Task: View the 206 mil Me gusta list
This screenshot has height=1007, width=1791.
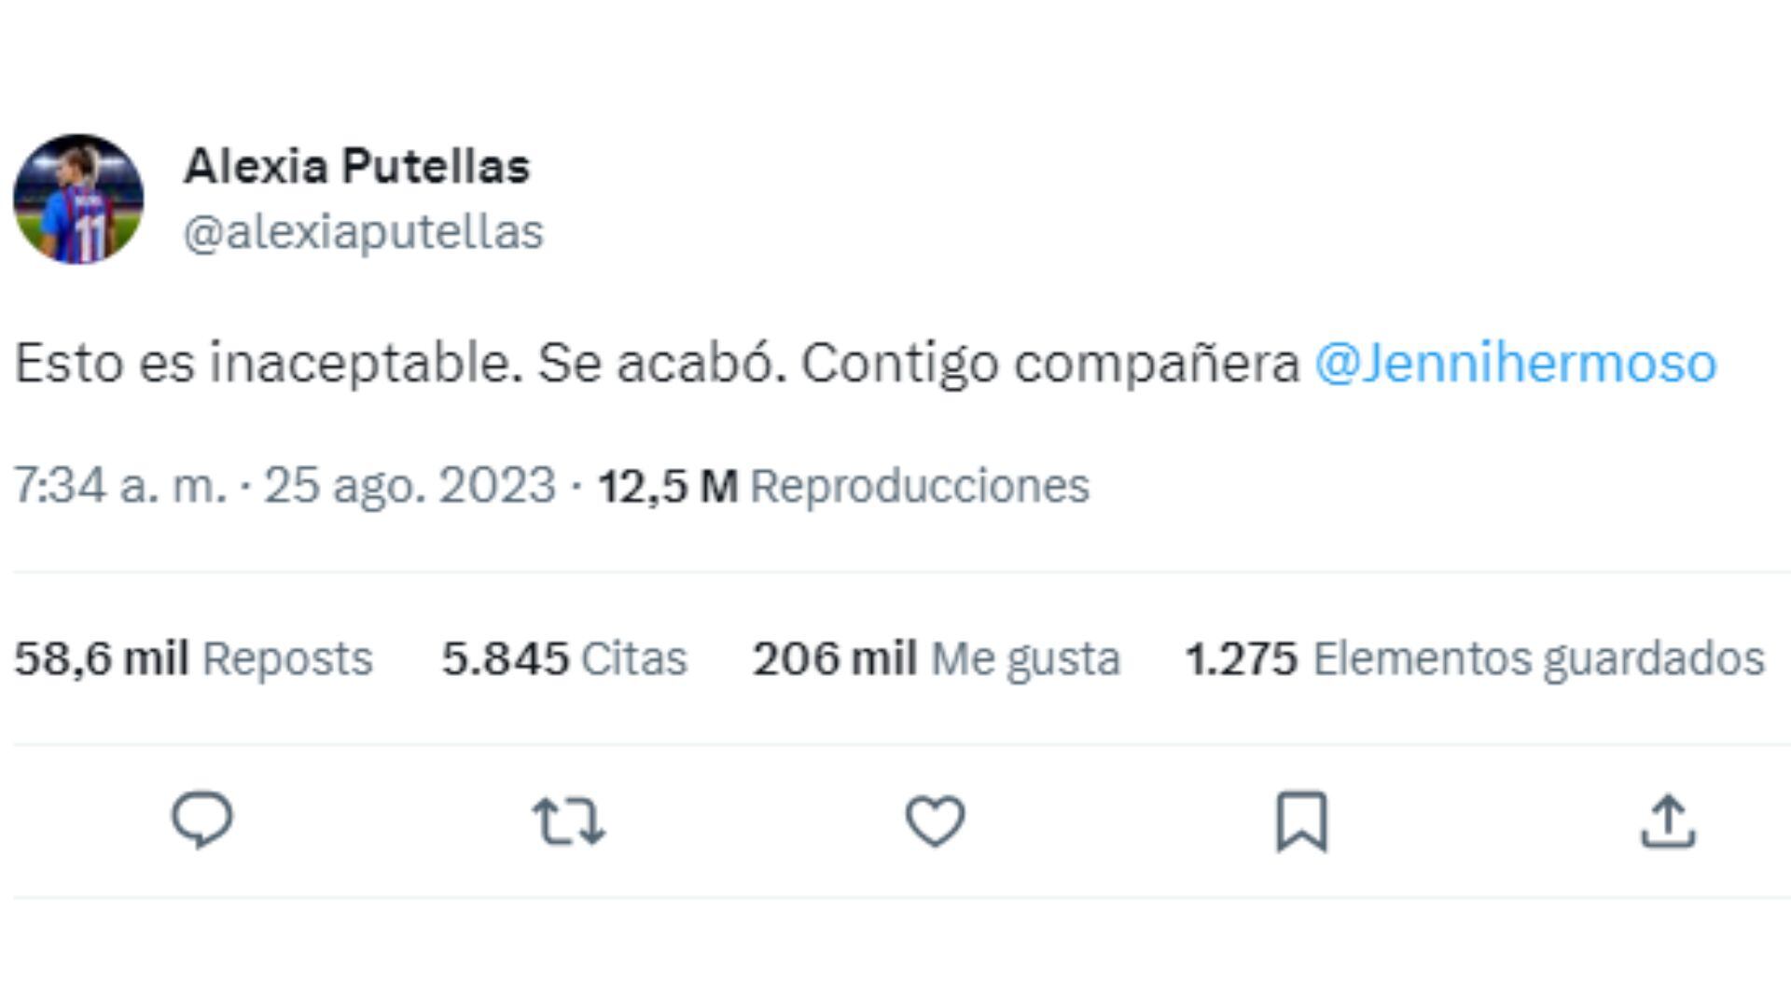Action: click(936, 657)
